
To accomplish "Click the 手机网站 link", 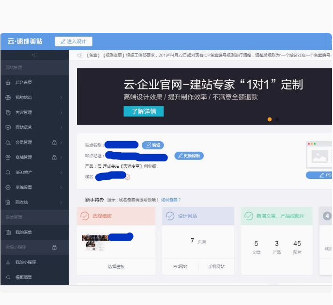I will tap(216, 267).
